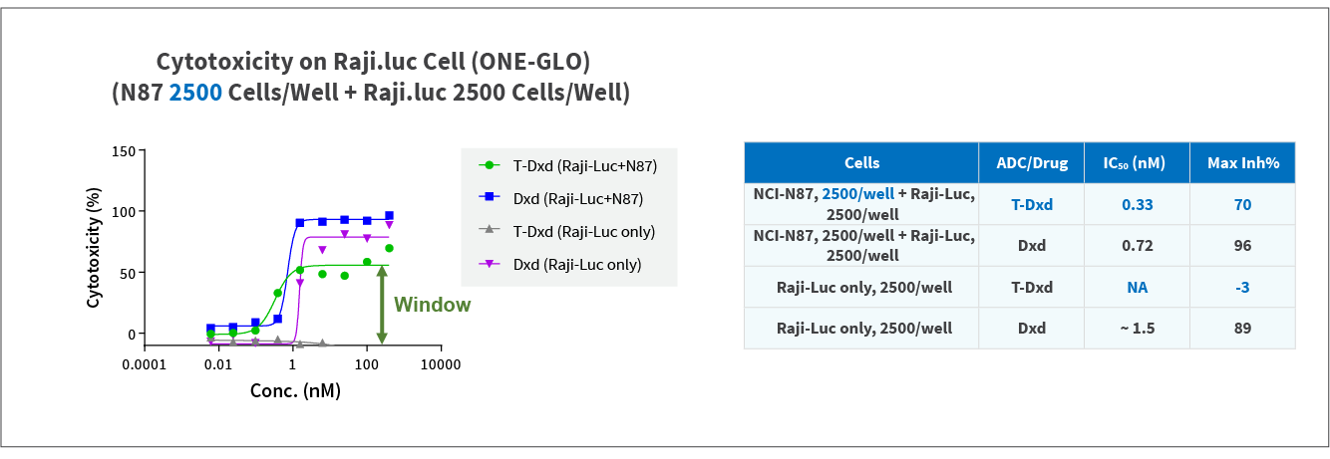Click the "Cells" table column header
Viewport: 1330px width, 459px height.
tap(861, 163)
